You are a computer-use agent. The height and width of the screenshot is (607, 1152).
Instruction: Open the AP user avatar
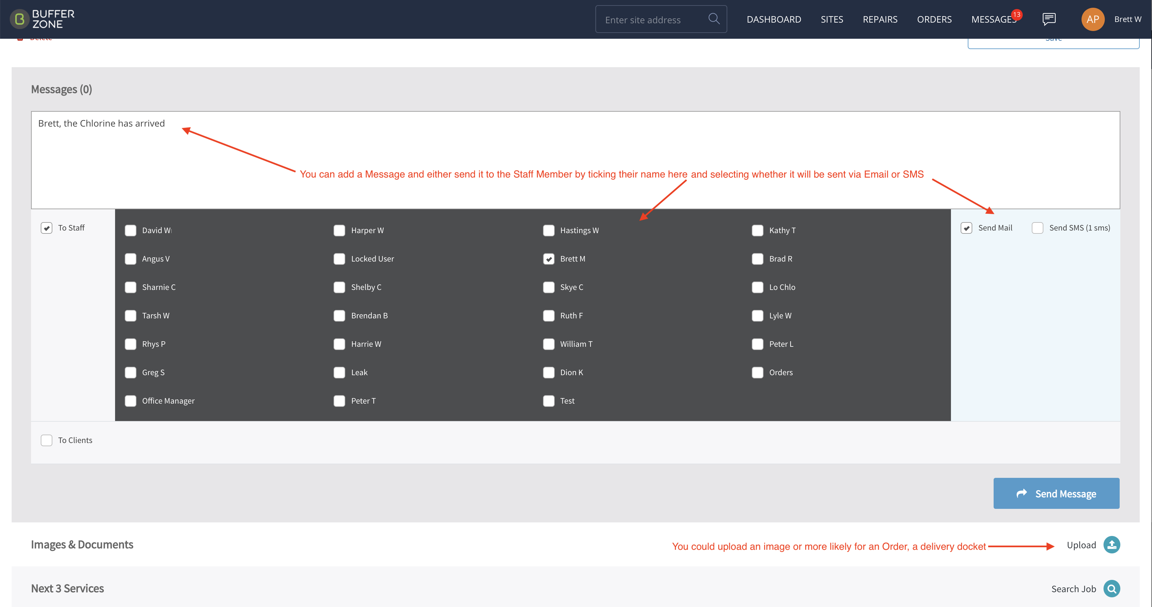click(1093, 19)
